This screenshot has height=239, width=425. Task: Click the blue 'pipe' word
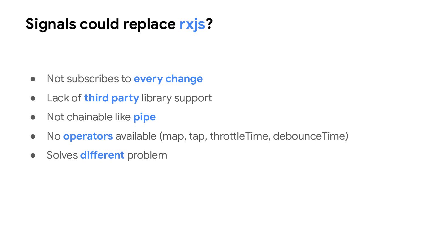click(x=144, y=117)
